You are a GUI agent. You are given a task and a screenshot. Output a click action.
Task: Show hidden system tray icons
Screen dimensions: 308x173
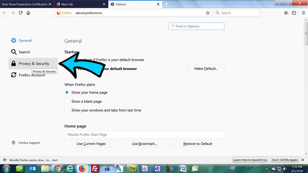266,169
